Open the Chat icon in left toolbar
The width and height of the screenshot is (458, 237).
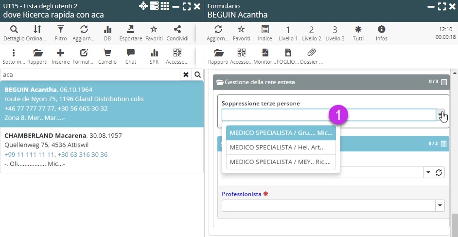pos(130,56)
